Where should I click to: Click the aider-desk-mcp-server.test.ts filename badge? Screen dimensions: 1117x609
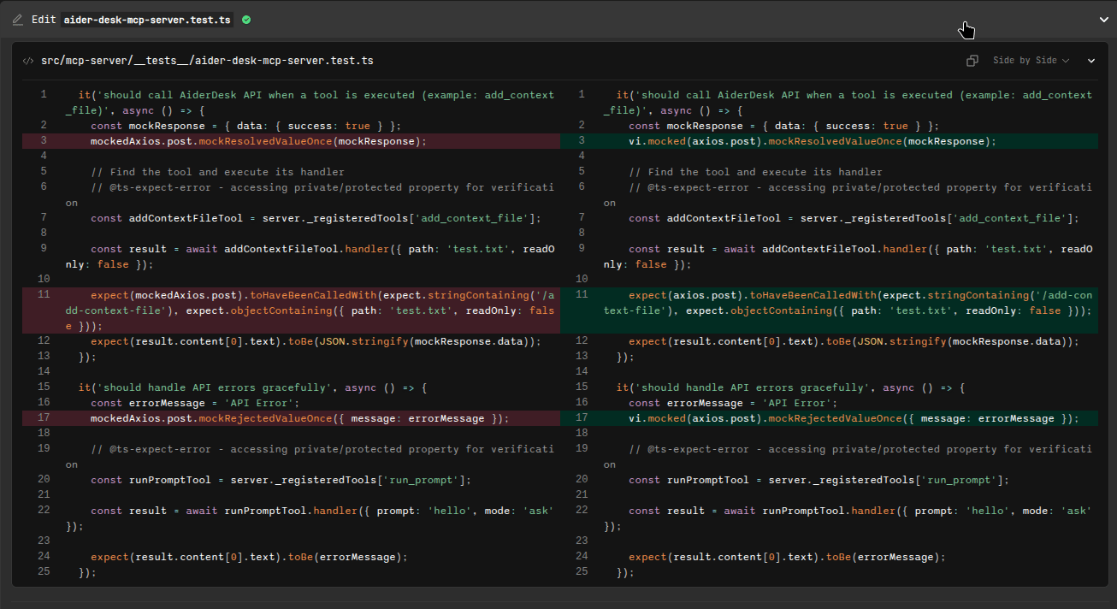(x=147, y=19)
